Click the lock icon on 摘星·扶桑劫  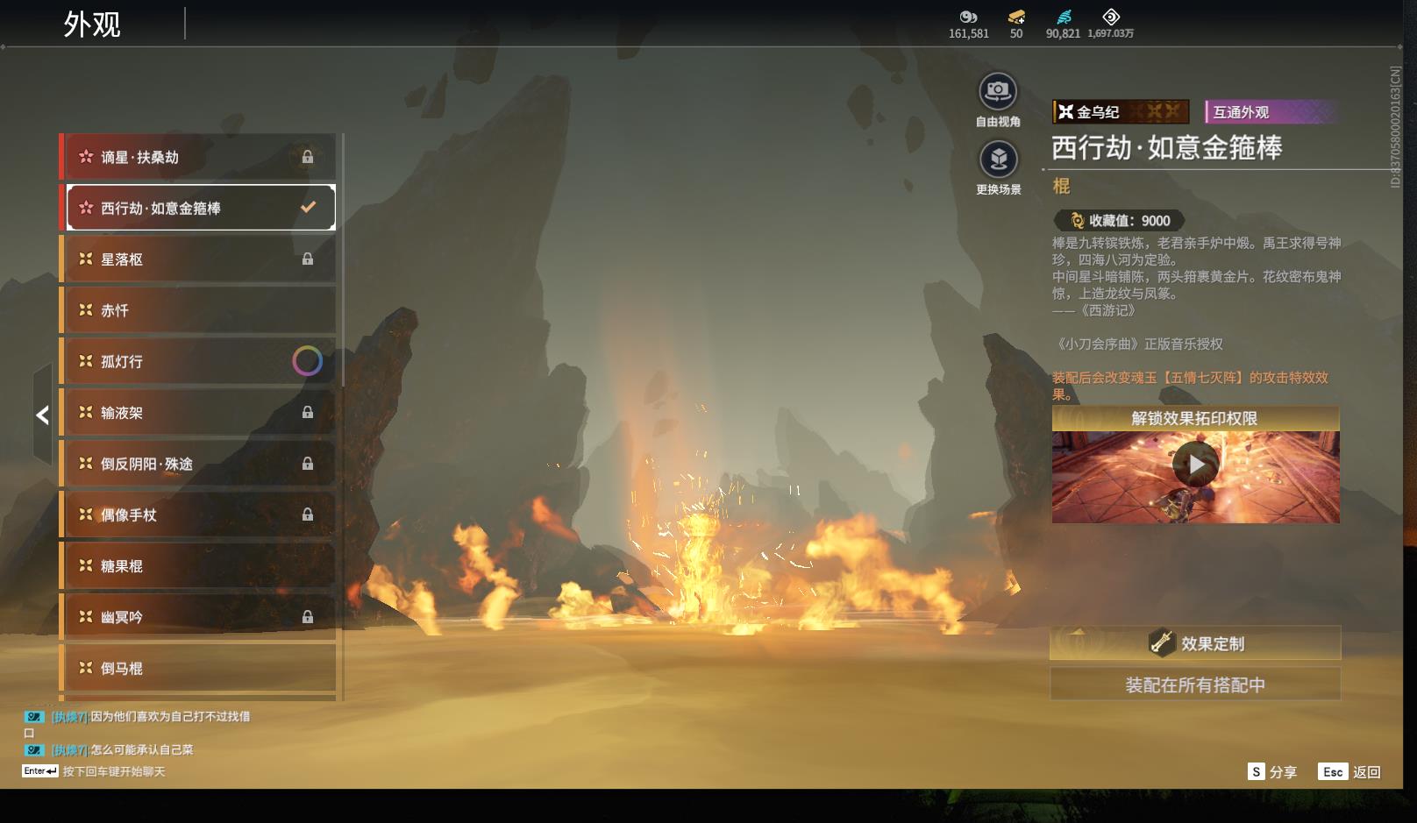point(308,157)
